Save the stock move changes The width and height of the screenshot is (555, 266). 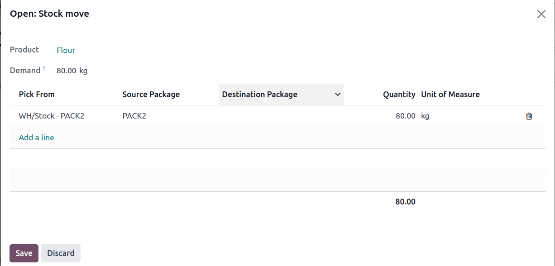pyautogui.click(x=24, y=253)
